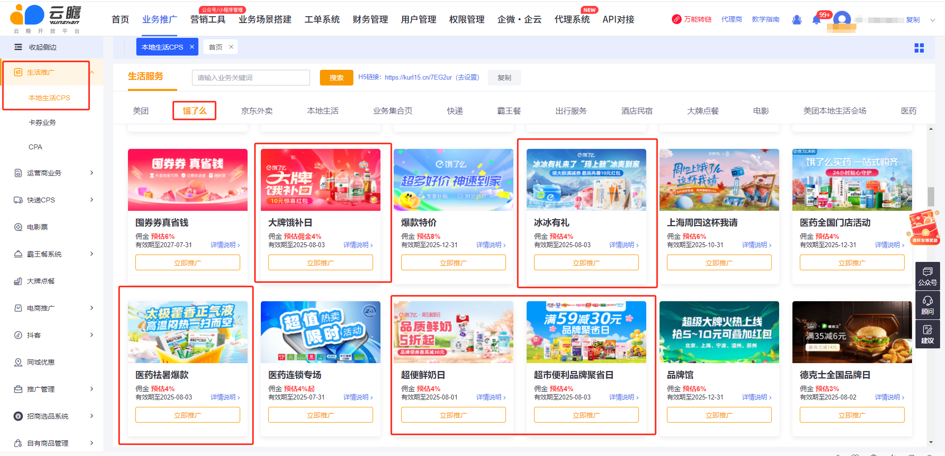Click the 同城优惠 location icon

pyautogui.click(x=18, y=362)
